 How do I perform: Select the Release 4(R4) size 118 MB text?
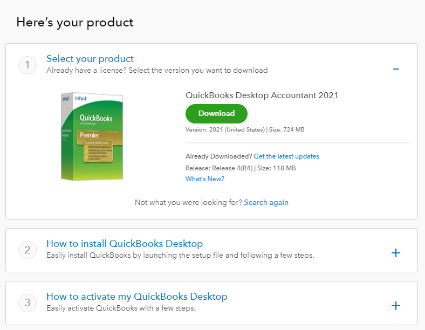(241, 168)
